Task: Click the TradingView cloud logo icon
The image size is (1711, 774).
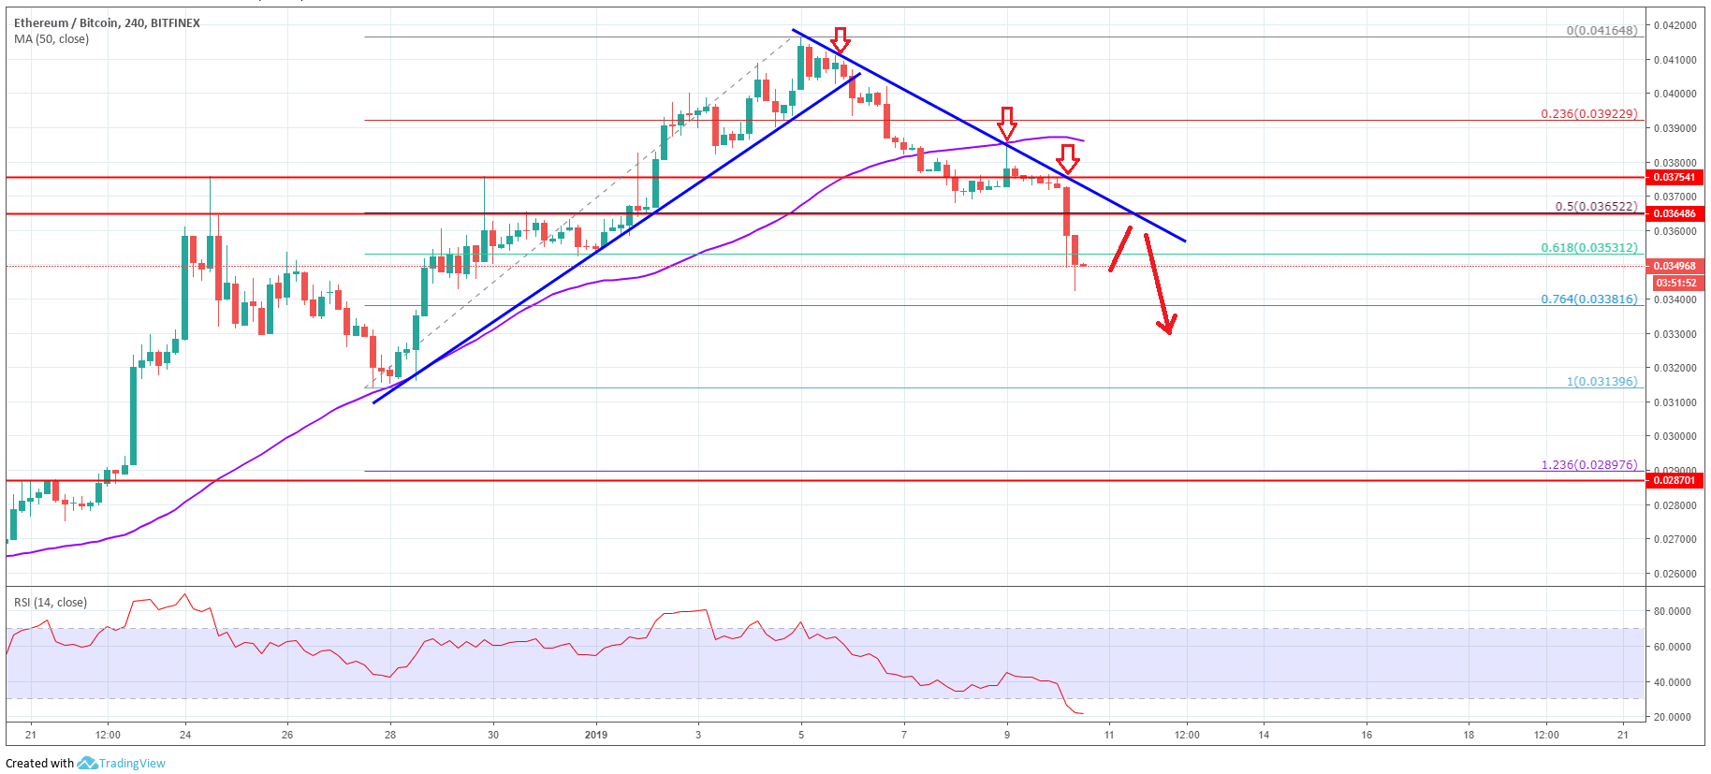Action: [88, 763]
